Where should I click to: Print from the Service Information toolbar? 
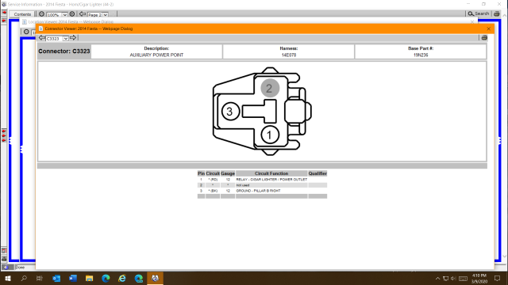(x=496, y=13)
